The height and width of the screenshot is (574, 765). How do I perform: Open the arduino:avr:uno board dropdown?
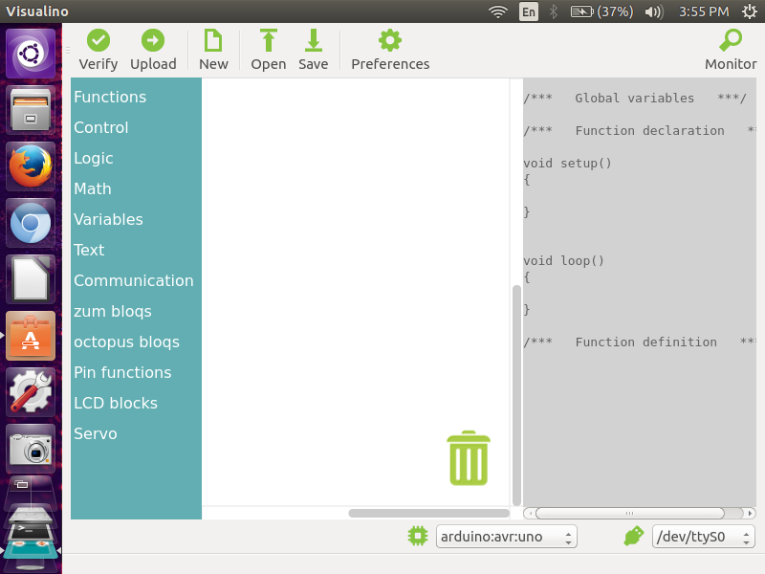tap(507, 537)
